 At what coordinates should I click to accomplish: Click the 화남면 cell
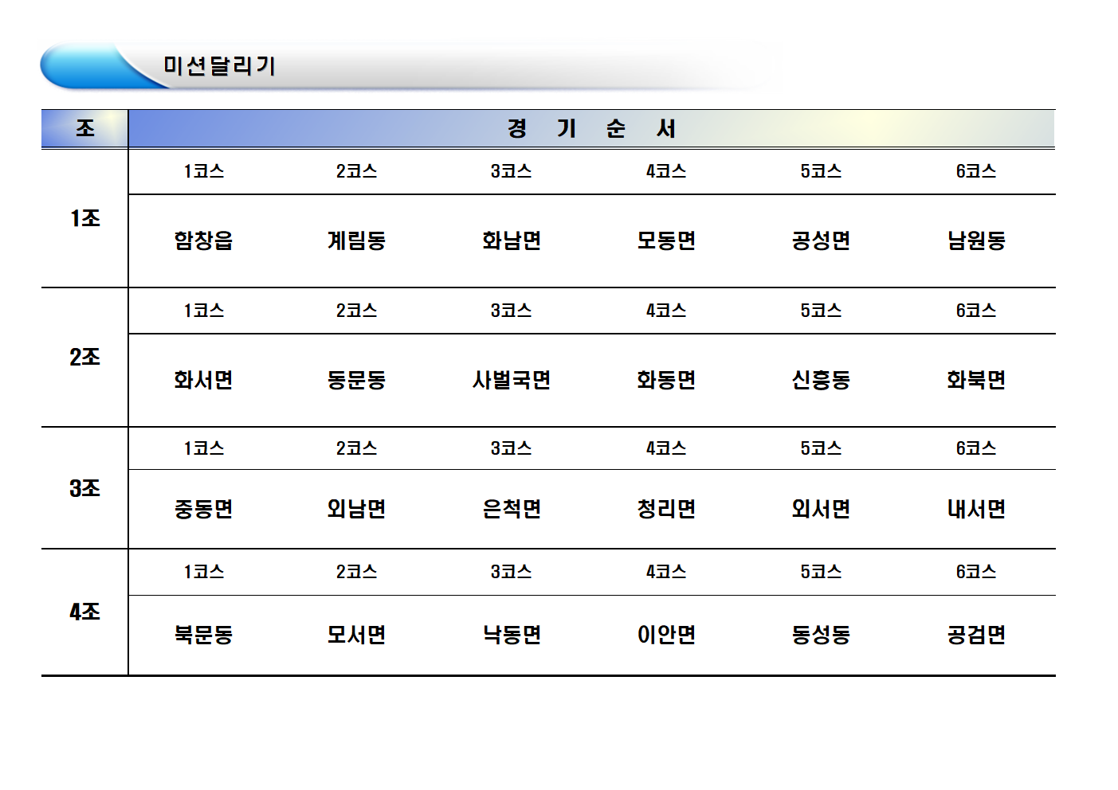(x=512, y=241)
